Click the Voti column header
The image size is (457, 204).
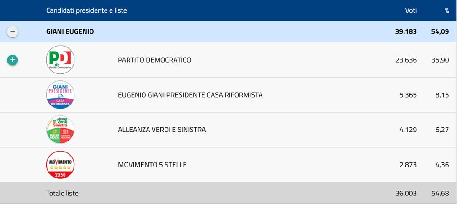(x=411, y=10)
